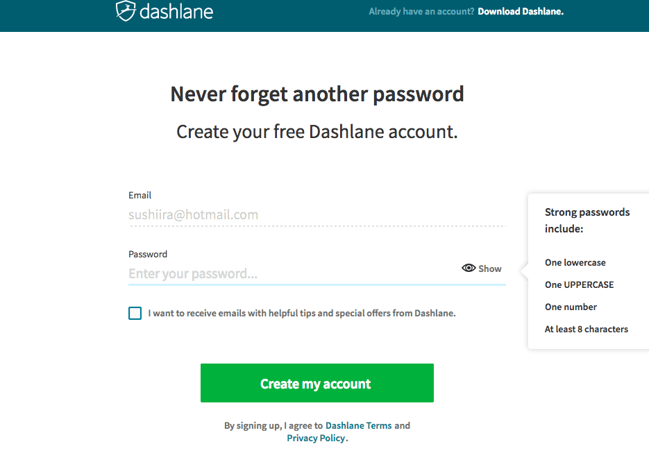Click the "At least 8 characters" requirement

587,329
